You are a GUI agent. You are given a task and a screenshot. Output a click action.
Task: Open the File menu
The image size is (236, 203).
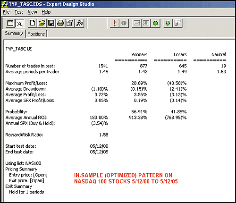(x=6, y=12)
